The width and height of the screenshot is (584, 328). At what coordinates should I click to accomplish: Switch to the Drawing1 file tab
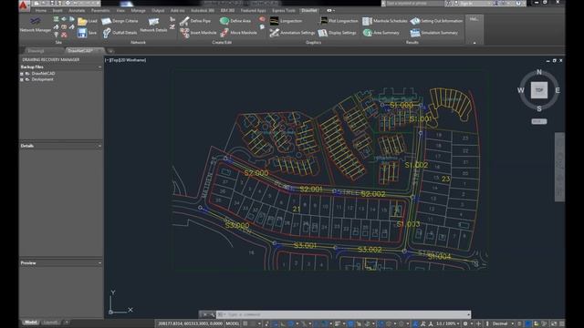pyautogui.click(x=42, y=51)
